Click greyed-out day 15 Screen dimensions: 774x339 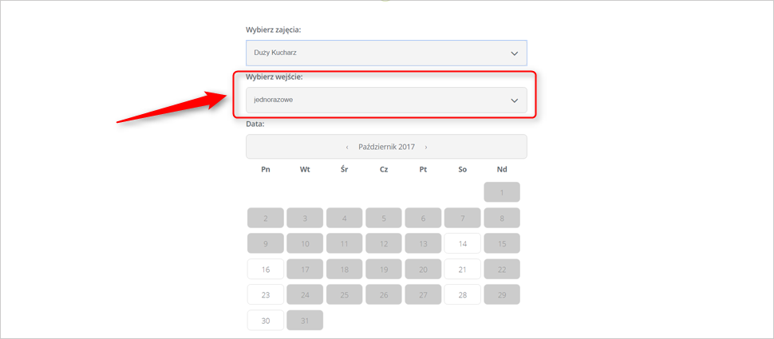pos(502,243)
